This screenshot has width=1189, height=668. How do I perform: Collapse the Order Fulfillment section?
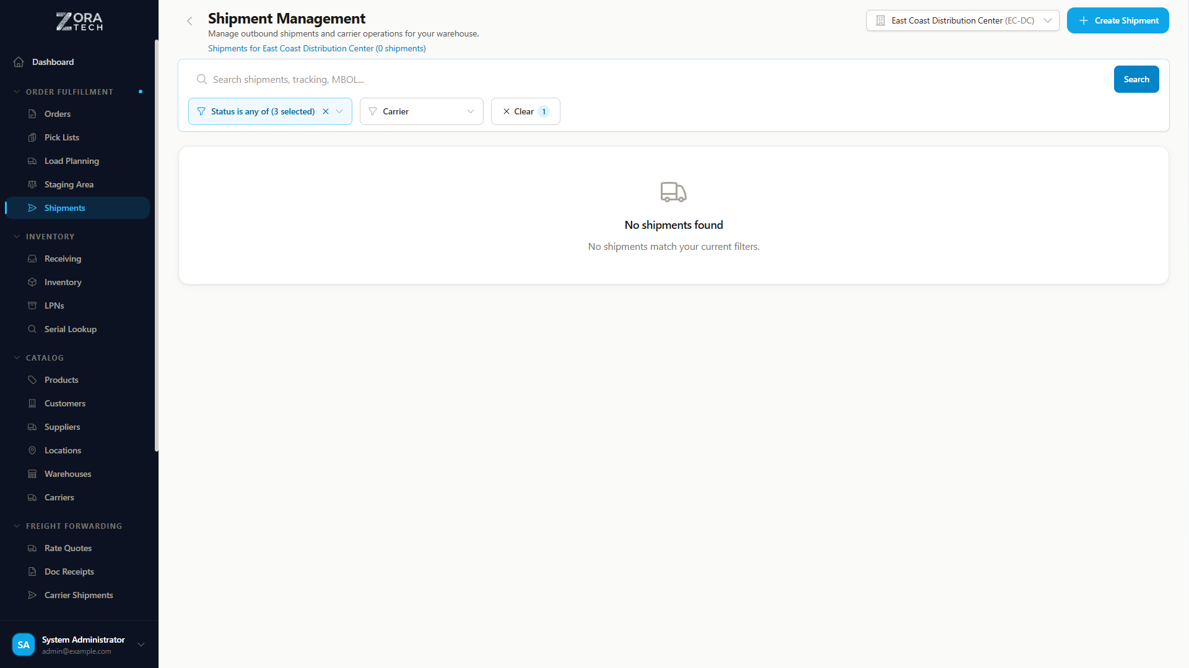pyautogui.click(x=17, y=92)
